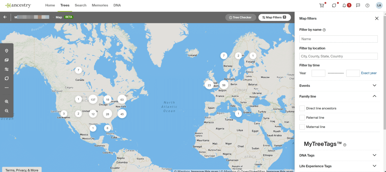The height and width of the screenshot is (172, 386).
Task: Expand the DNA Tags section
Action: coord(374,155)
